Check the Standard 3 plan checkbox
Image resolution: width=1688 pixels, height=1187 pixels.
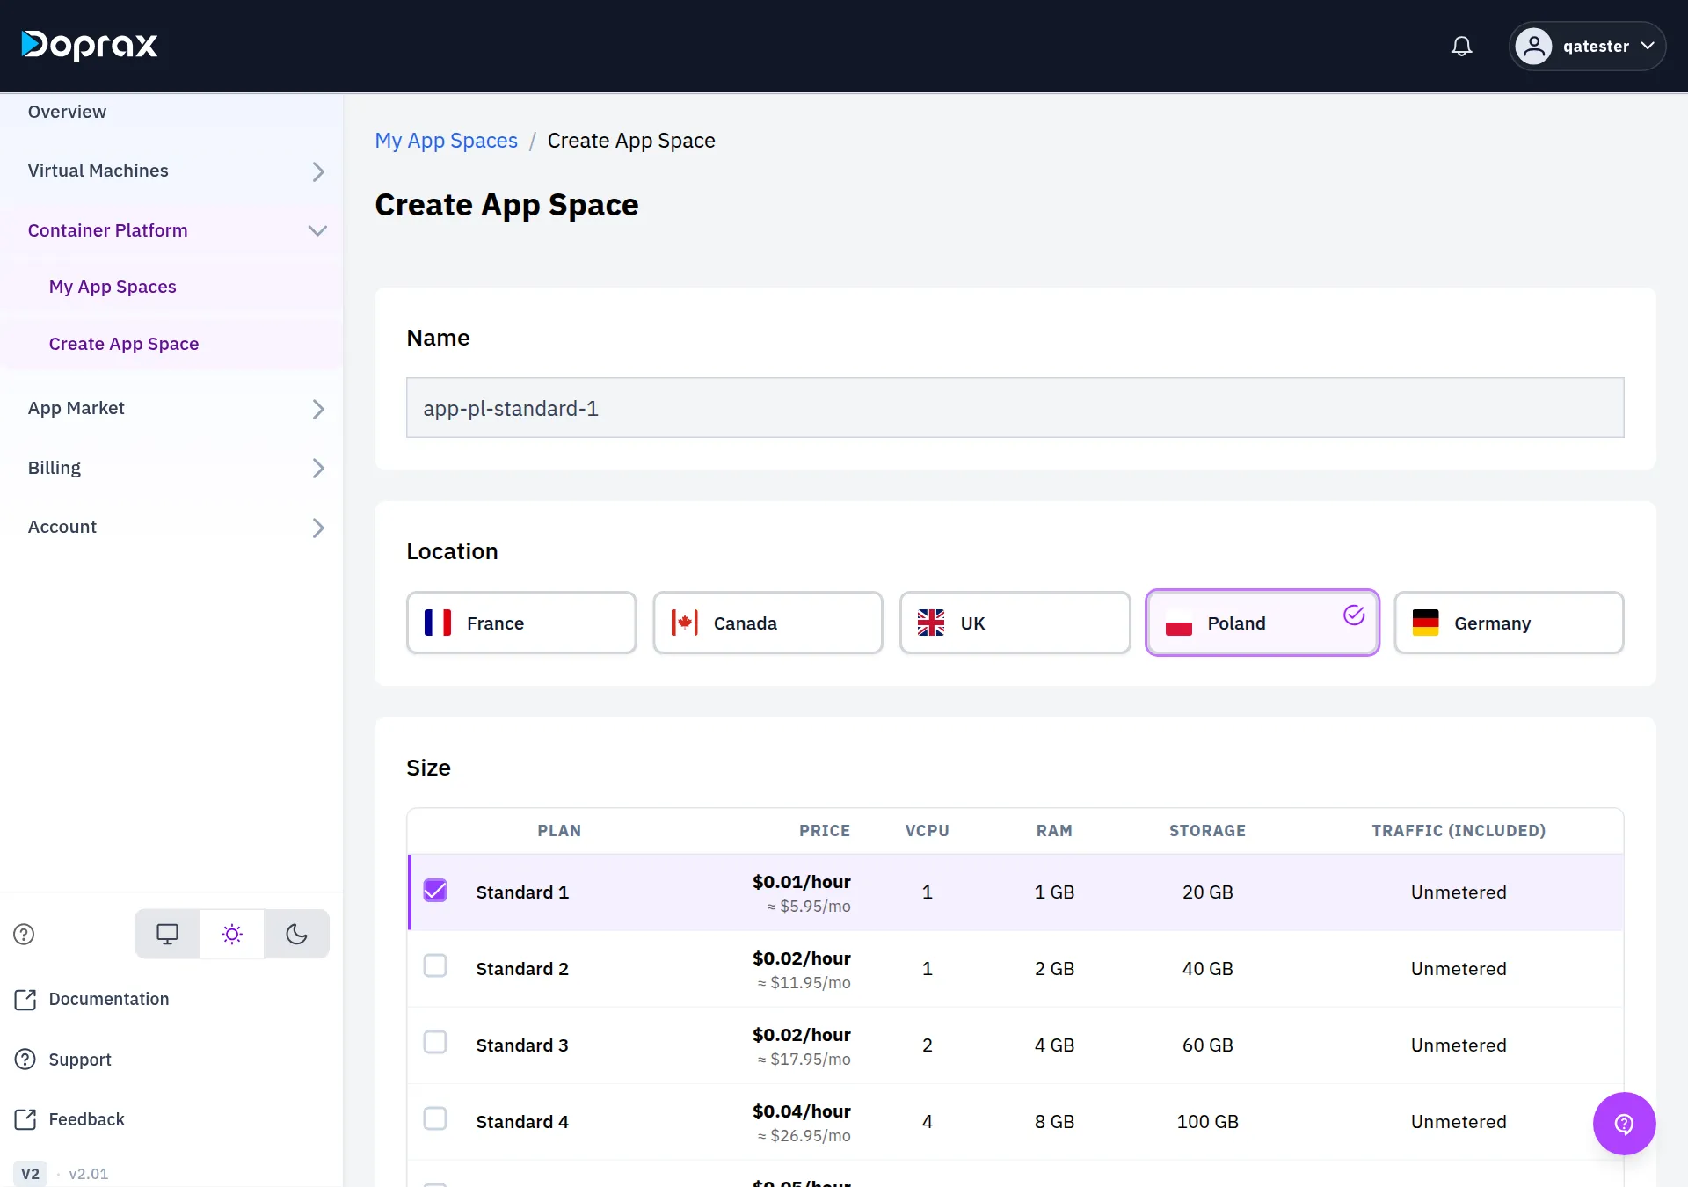[435, 1042]
